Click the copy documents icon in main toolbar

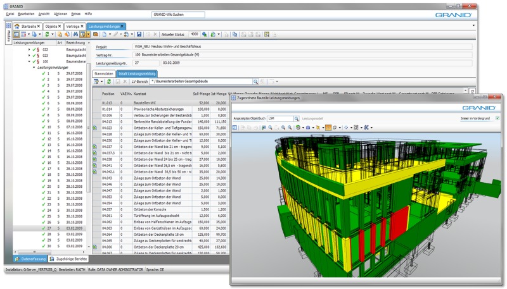pos(234,34)
